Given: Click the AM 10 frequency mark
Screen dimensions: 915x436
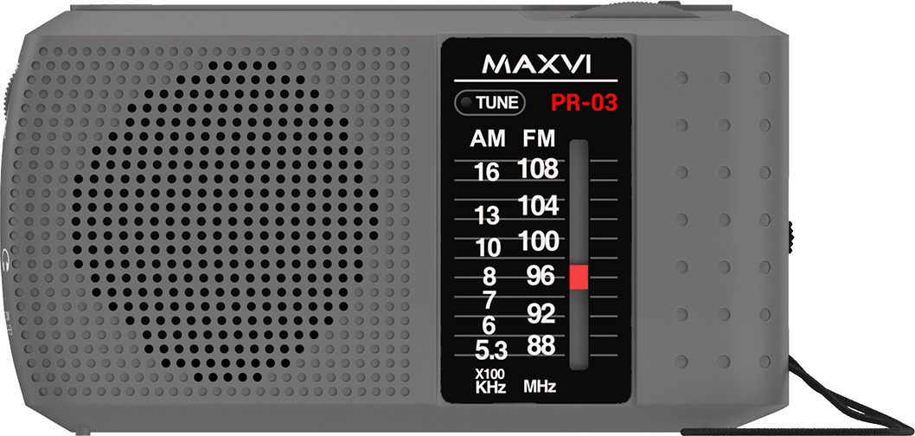Looking at the screenshot, I should (x=487, y=248).
